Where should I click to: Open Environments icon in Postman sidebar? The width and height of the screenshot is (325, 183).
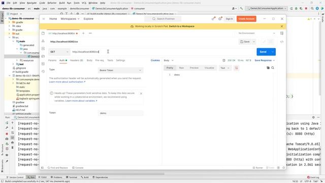click(x=43, y=49)
